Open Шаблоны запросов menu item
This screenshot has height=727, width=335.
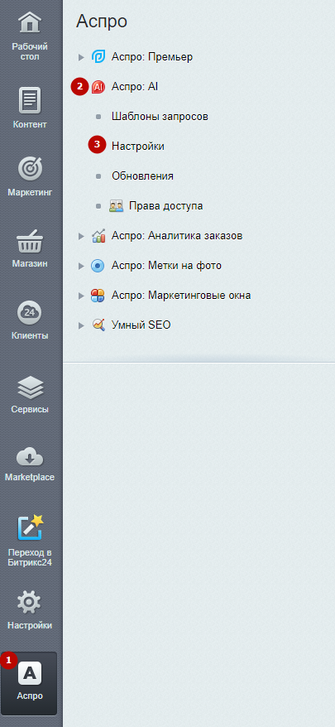coord(160,117)
